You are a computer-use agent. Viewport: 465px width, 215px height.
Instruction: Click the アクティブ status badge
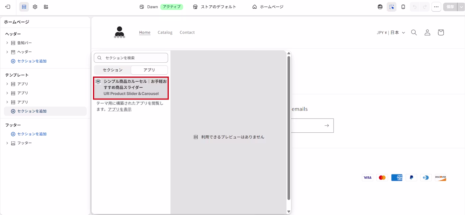click(x=172, y=7)
